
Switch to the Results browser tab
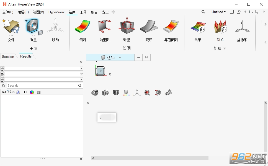pyautogui.click(x=26, y=56)
